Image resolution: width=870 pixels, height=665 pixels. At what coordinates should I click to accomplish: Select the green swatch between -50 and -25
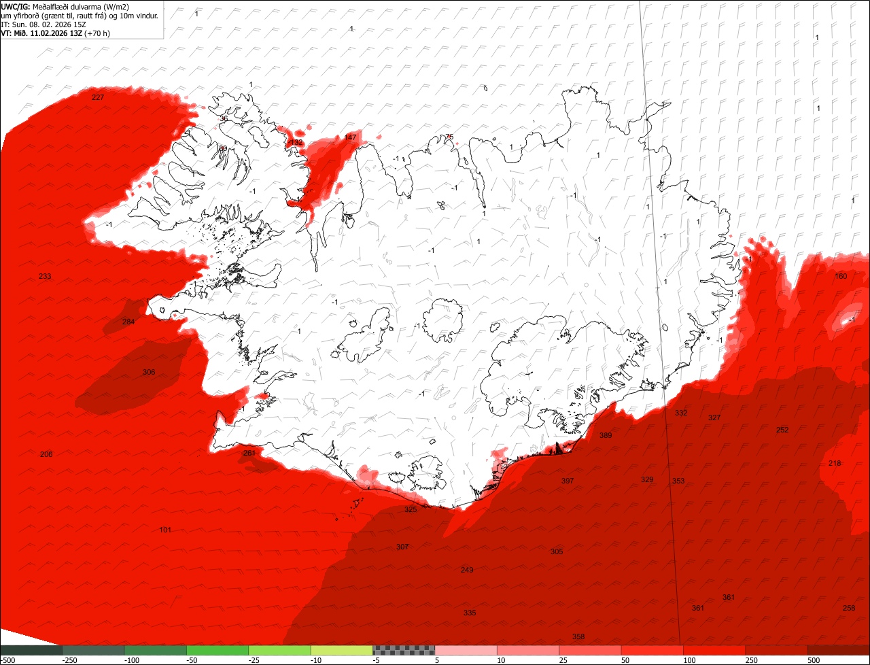click(x=217, y=650)
